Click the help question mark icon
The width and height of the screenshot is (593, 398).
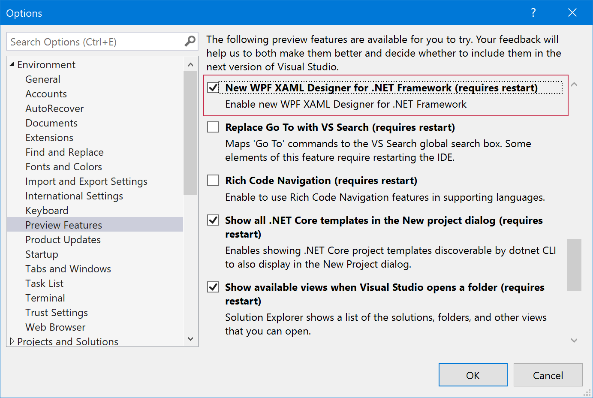click(x=533, y=12)
